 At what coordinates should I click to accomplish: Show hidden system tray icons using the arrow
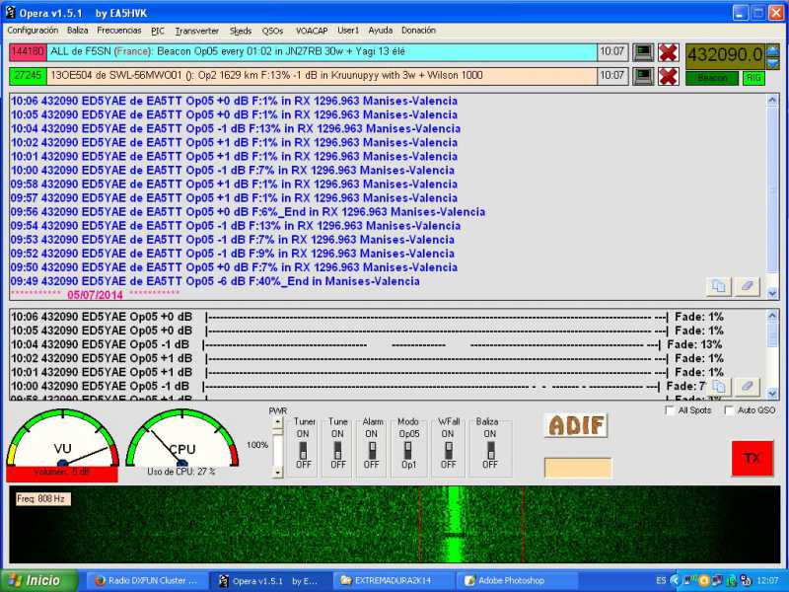point(675,581)
